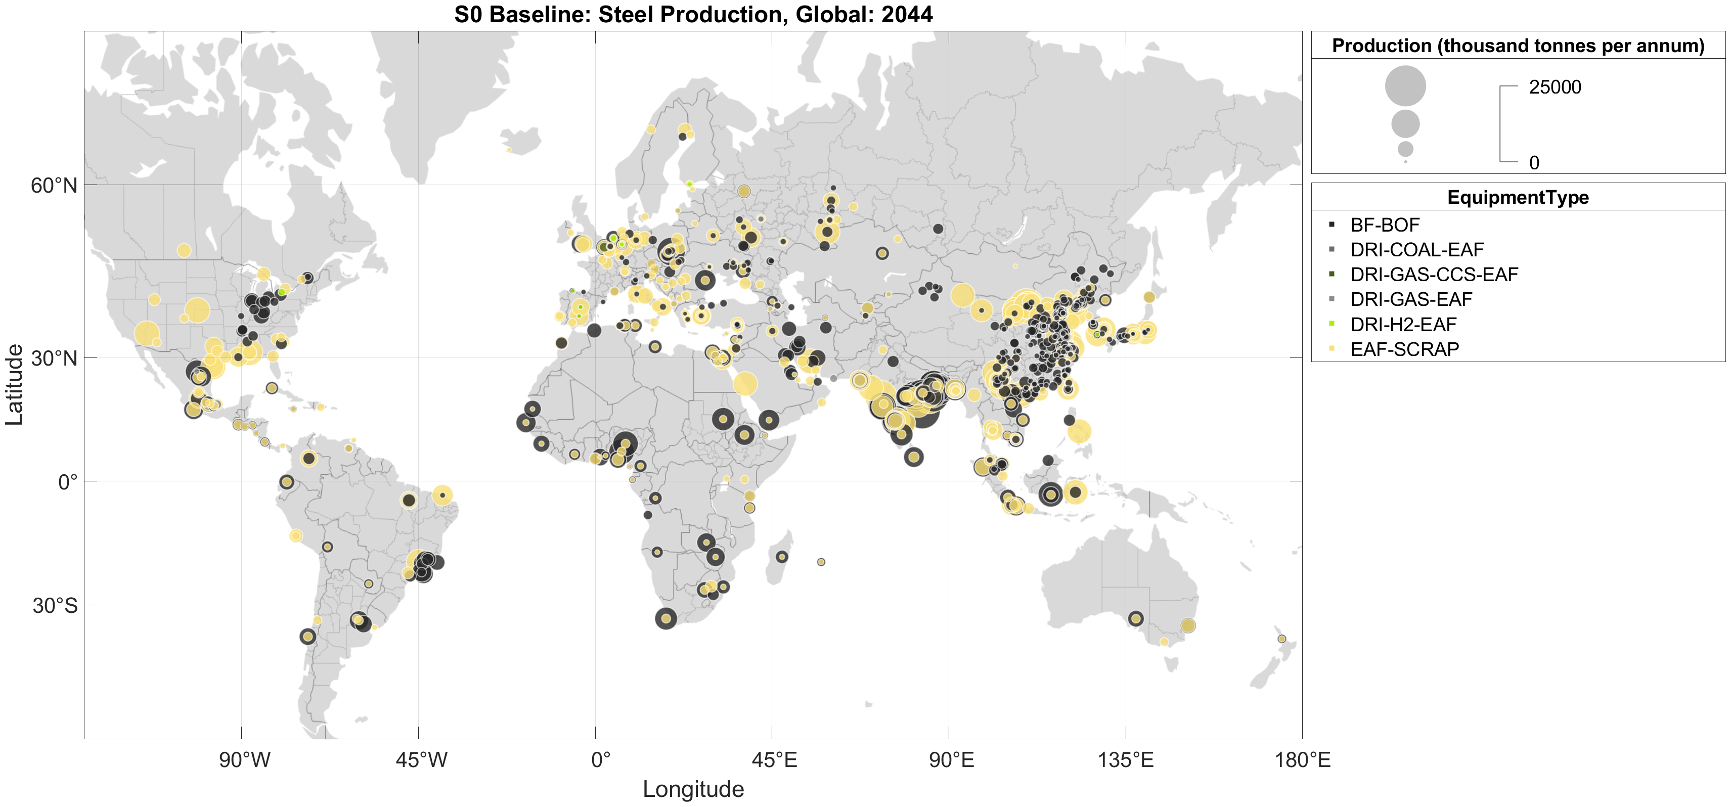
Task: Click the 180°E longitude tick label
Action: [1302, 760]
